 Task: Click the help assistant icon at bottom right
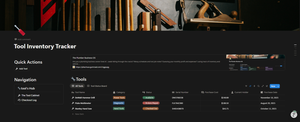coord(294,114)
